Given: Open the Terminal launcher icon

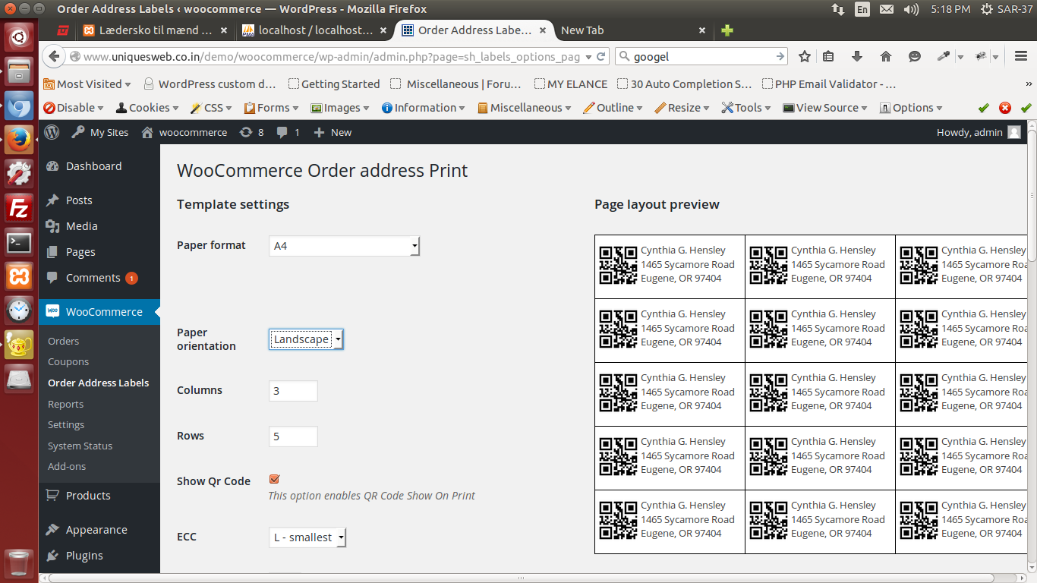Looking at the screenshot, I should tap(19, 243).
